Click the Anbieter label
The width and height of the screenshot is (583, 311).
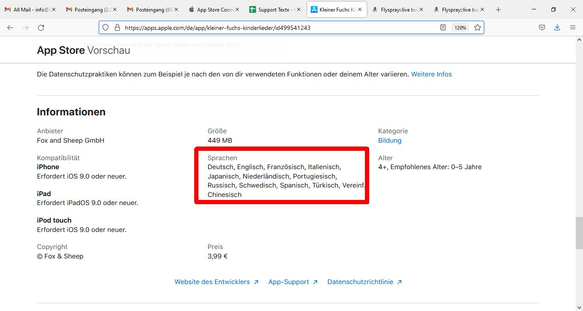click(x=50, y=131)
